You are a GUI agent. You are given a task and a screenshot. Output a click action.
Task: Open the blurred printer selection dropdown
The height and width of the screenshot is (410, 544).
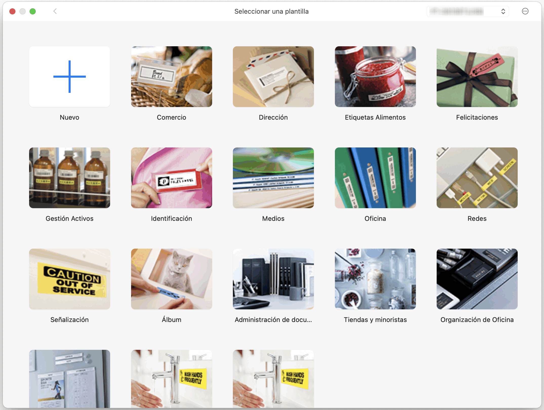(468, 11)
